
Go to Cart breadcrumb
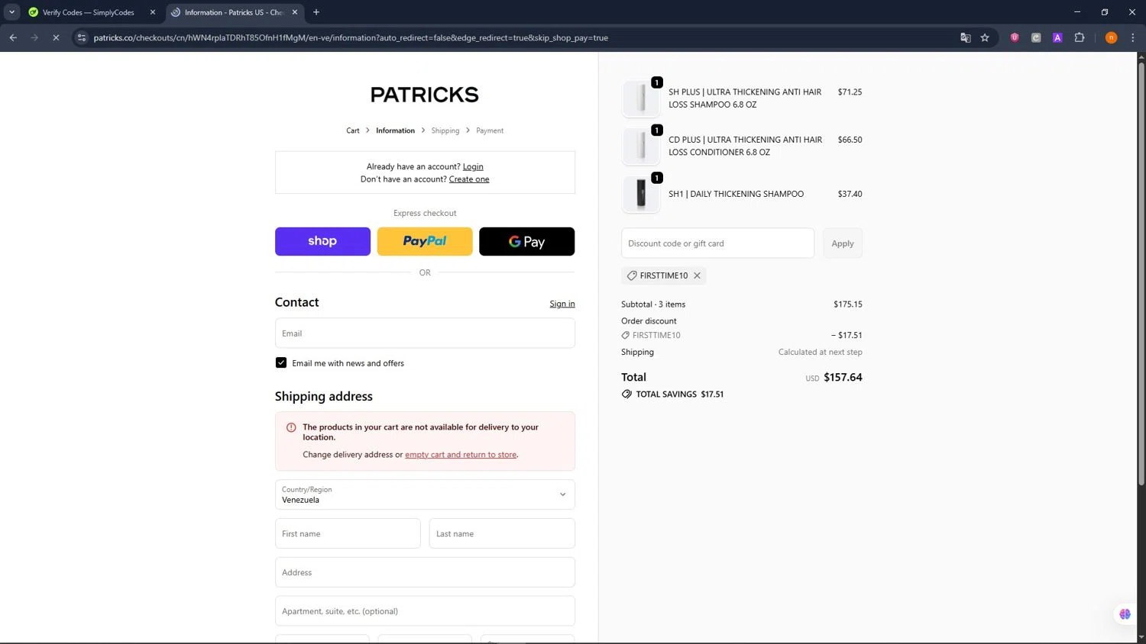pyautogui.click(x=353, y=130)
